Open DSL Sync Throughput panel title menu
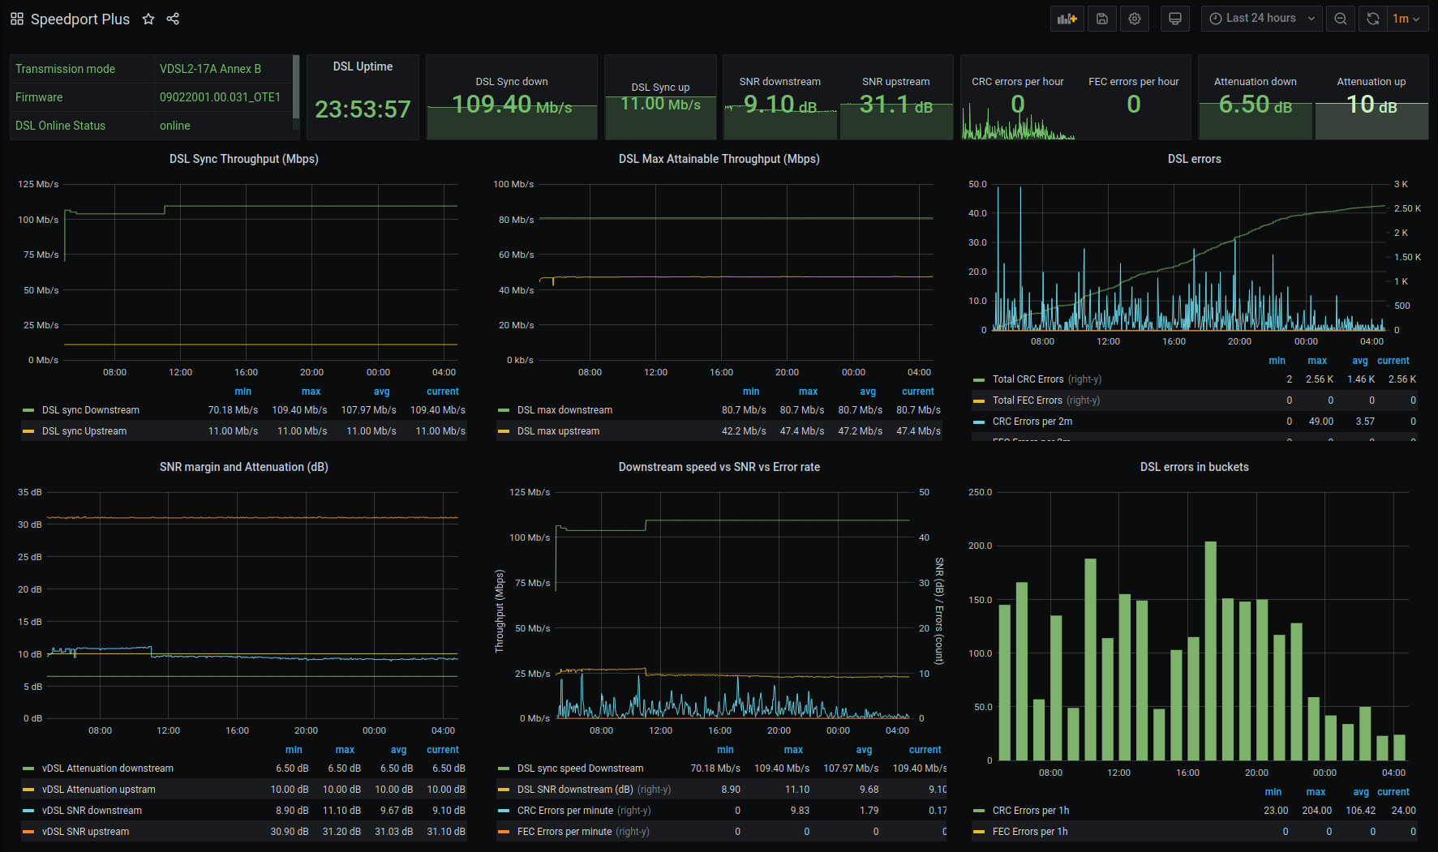This screenshot has width=1438, height=852. 243,159
